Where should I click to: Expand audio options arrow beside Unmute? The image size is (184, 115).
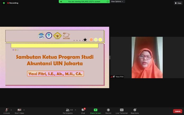click(11, 110)
